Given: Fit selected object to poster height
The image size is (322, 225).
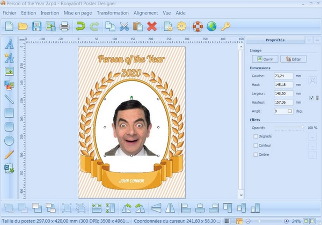Looking at the screenshot, I should pos(110,208).
